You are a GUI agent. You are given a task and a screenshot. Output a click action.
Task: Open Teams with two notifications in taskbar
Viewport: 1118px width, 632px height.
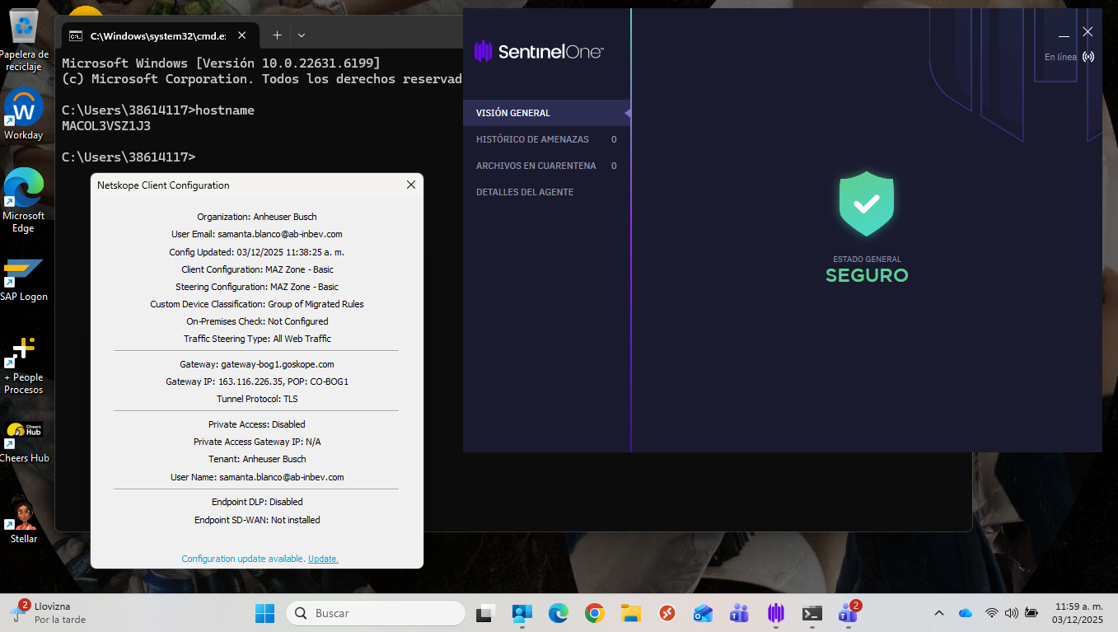coord(849,613)
